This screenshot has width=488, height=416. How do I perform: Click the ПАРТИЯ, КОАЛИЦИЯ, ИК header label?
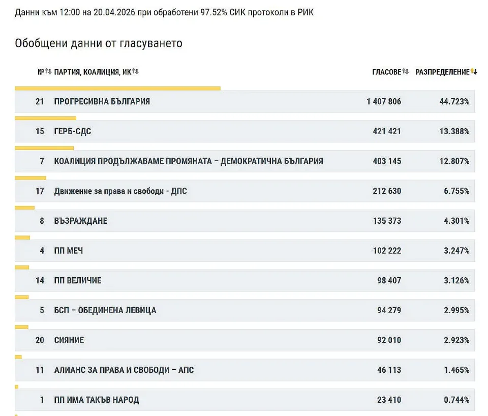(93, 72)
